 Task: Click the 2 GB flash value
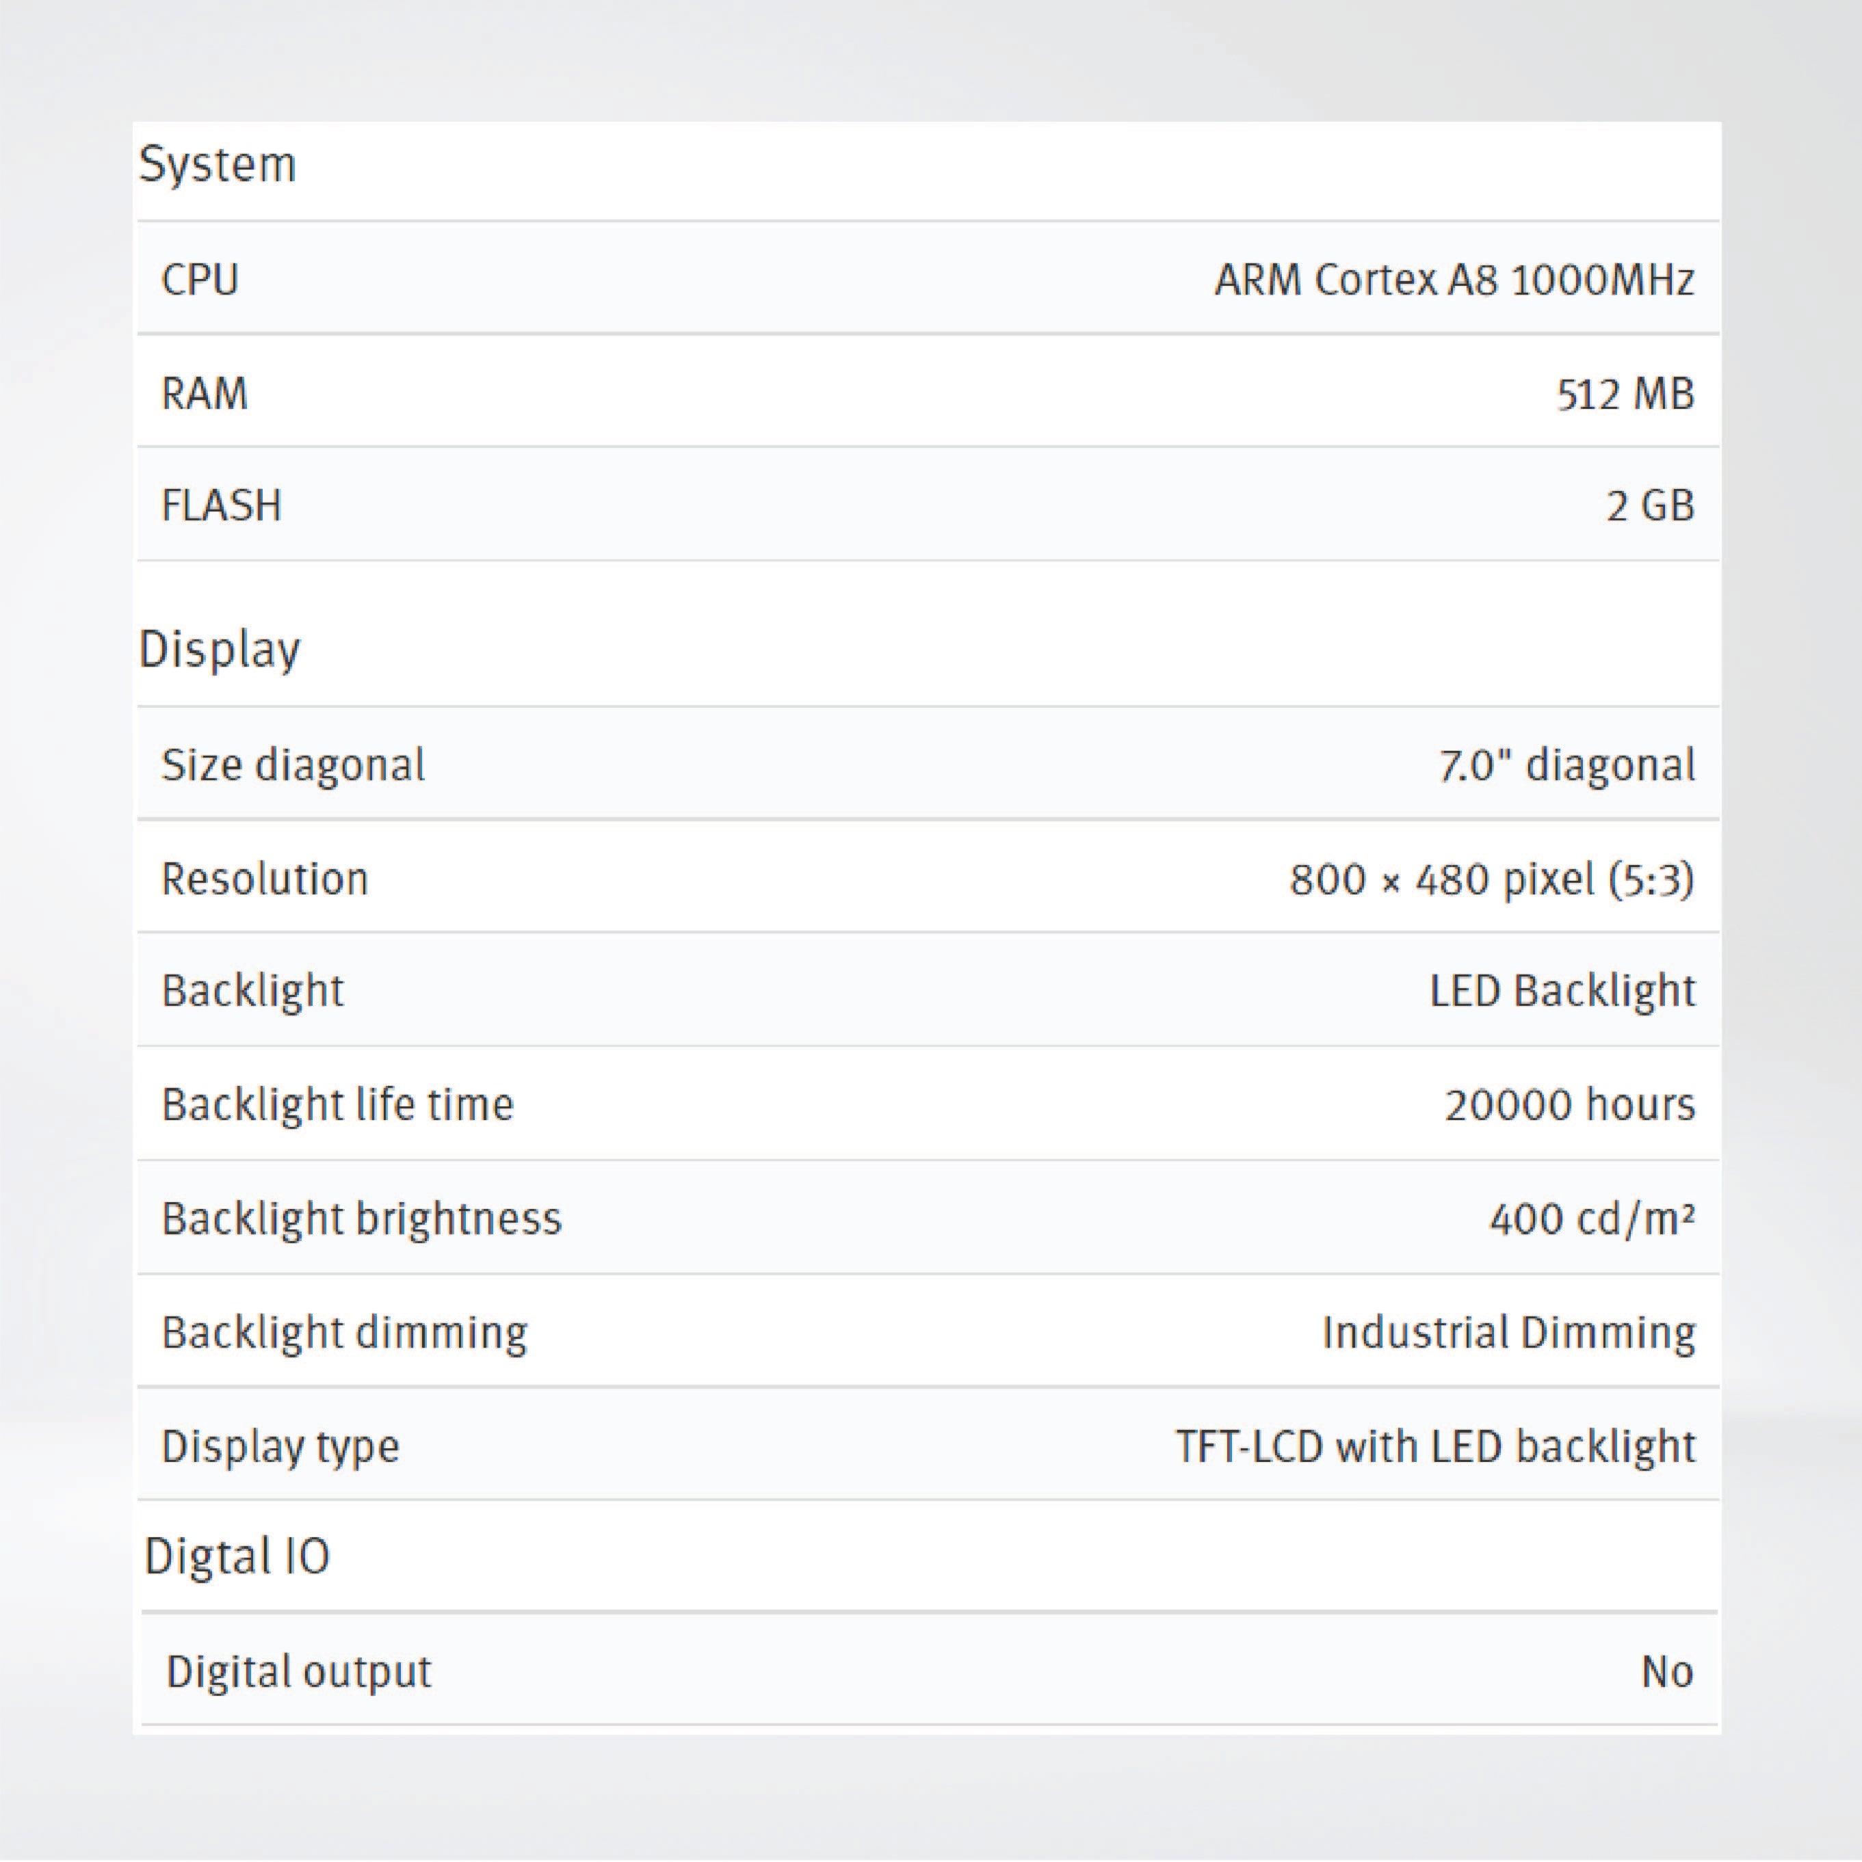(x=1649, y=506)
